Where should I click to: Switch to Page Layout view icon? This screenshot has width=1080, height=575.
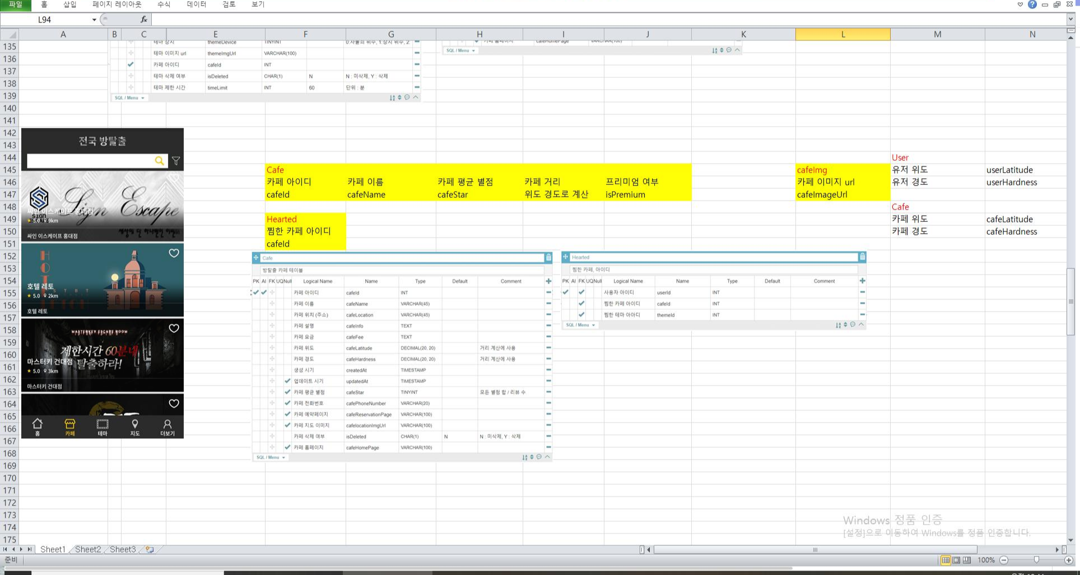956,560
